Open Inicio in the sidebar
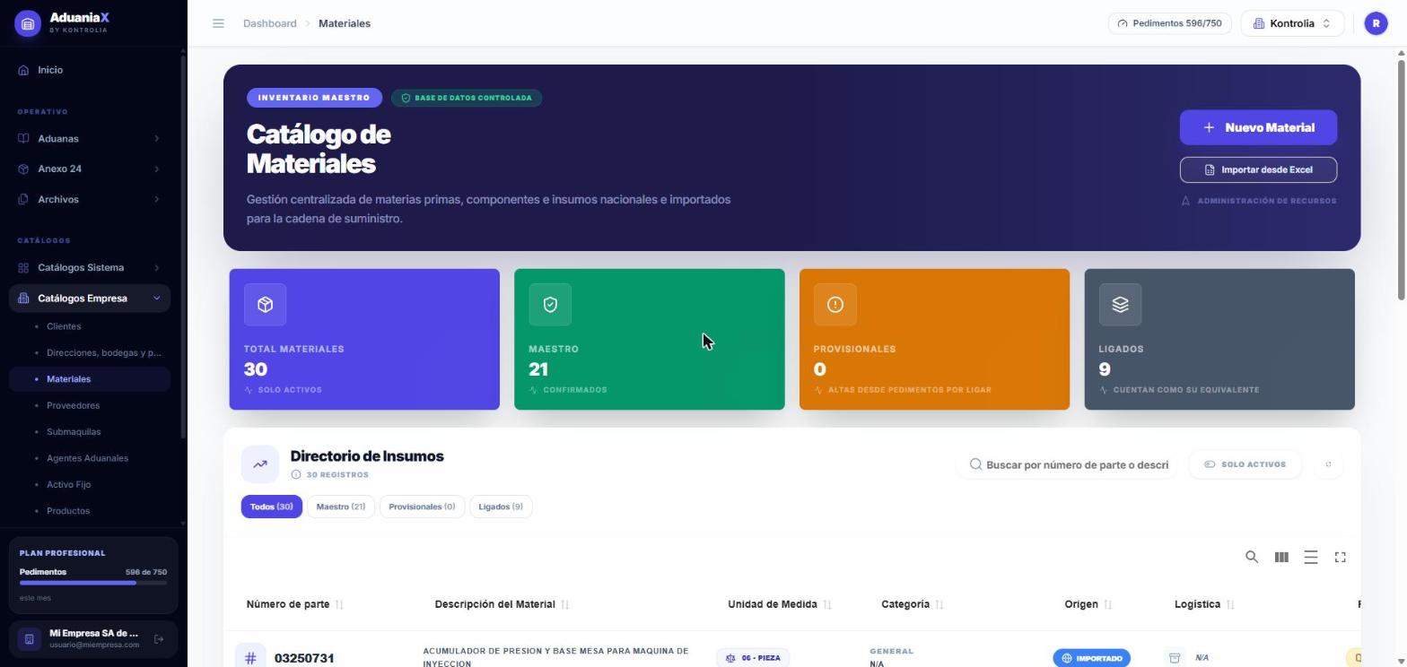This screenshot has height=667, width=1407. (90, 70)
